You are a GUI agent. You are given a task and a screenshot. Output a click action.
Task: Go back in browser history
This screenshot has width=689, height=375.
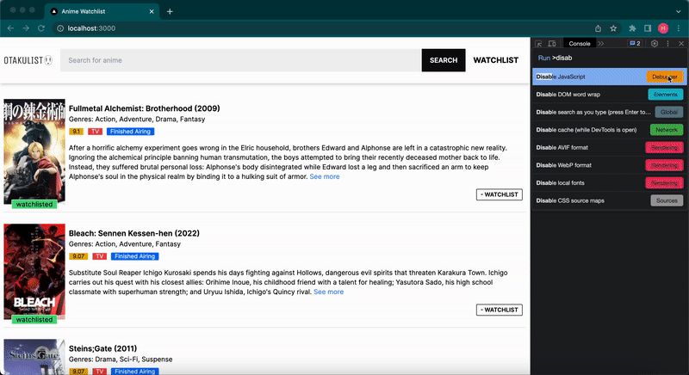10,28
